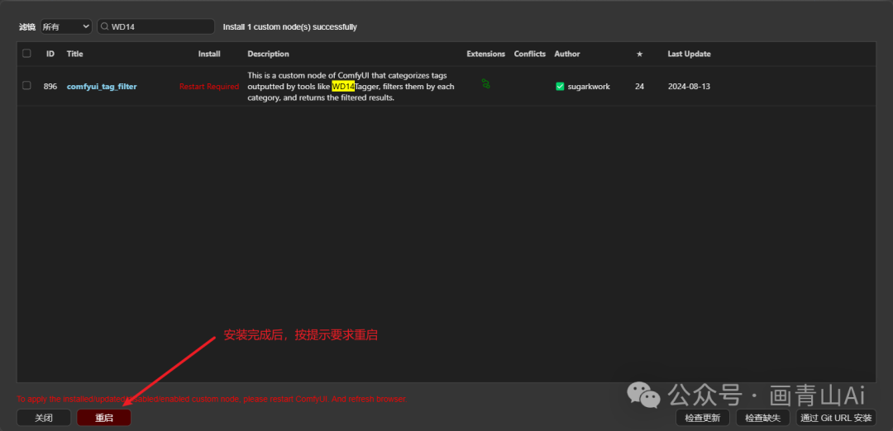Check the checkbox for row 896 comfyui_tag_filter
Image resolution: width=893 pixels, height=431 pixels.
pyautogui.click(x=26, y=85)
